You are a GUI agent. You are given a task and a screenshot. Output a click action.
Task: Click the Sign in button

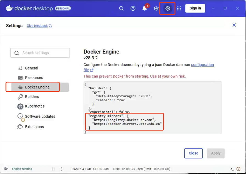(x=195, y=8)
